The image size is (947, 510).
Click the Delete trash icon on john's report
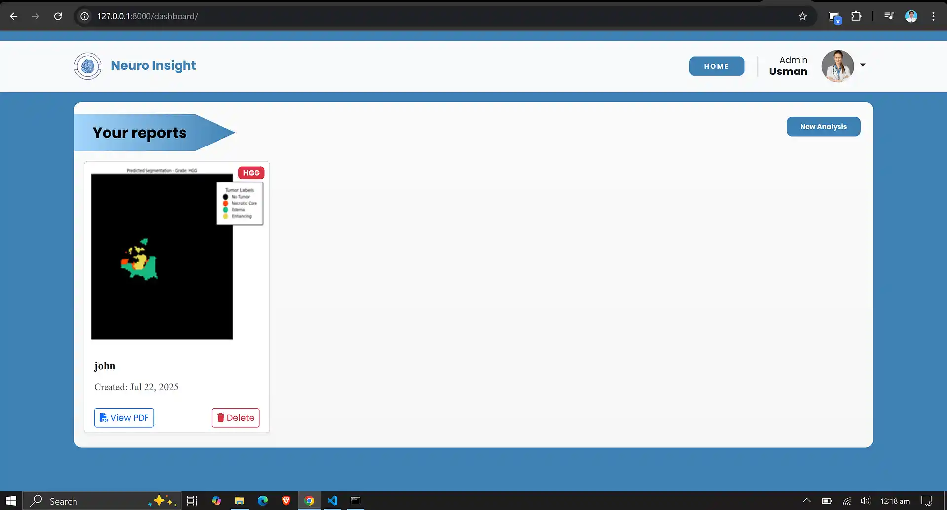[220, 418]
